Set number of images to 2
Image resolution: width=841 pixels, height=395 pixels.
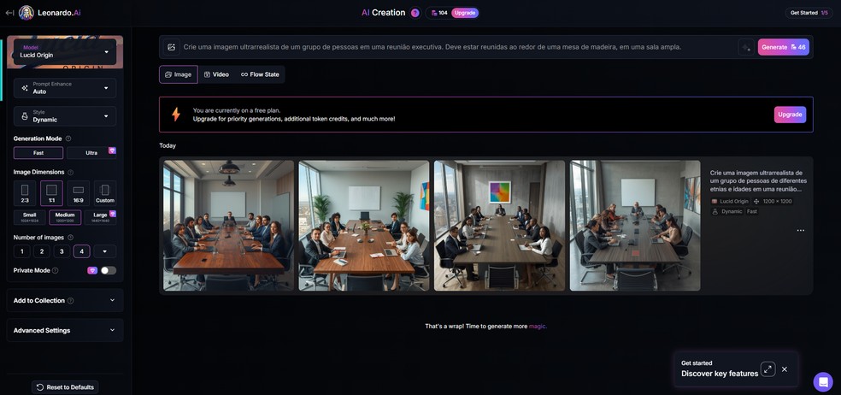(x=42, y=251)
